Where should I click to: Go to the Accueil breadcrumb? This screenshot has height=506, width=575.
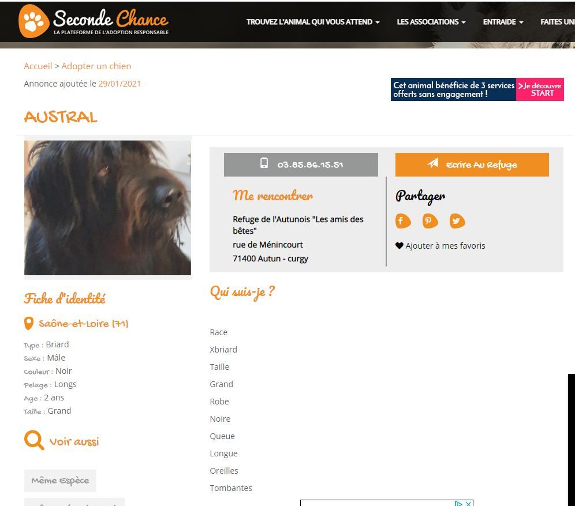click(38, 66)
